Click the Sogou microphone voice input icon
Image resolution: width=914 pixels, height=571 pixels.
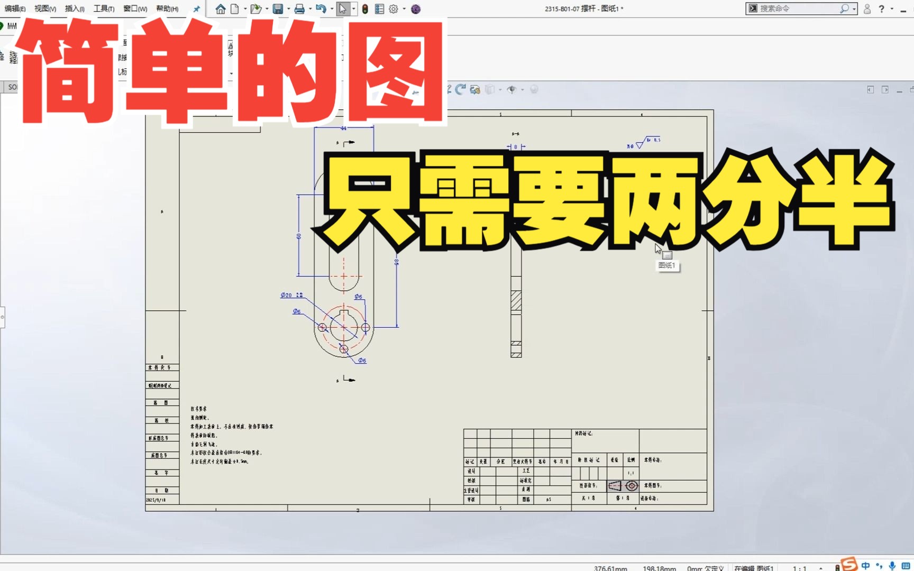(892, 566)
